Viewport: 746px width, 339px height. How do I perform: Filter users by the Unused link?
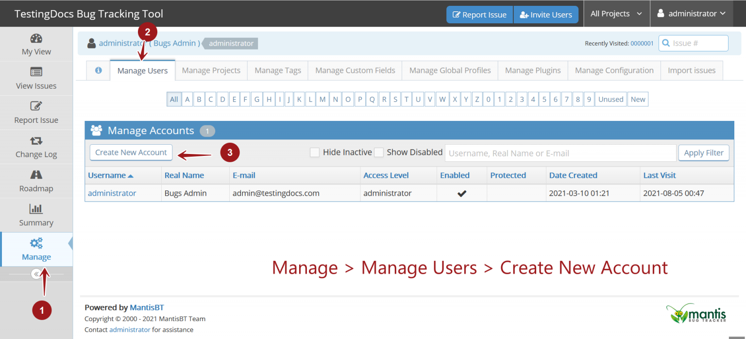[x=610, y=100]
